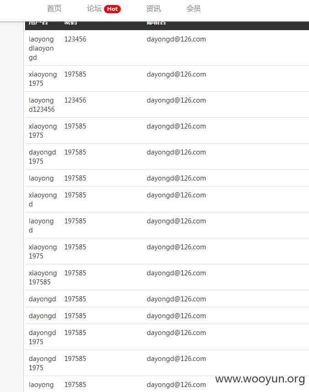Click email in the laoyongd123456 row
Image resolution: width=309 pixels, height=392 pixels.
176,100
